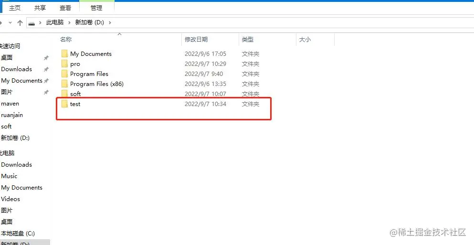Screen dimensions: 474x245
Task: Select the My Documents folder icon in file list
Action: [64, 54]
